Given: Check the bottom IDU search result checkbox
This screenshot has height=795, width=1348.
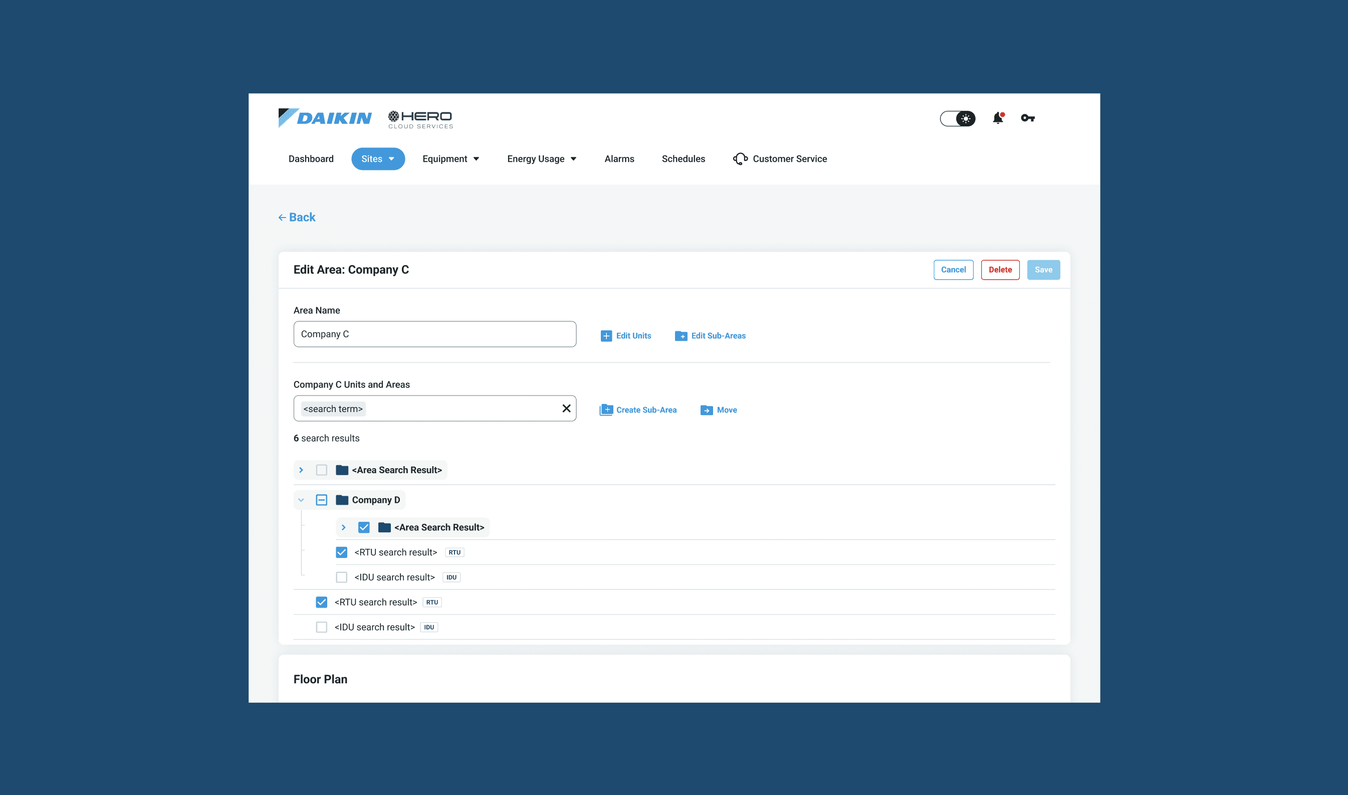Looking at the screenshot, I should click(321, 627).
